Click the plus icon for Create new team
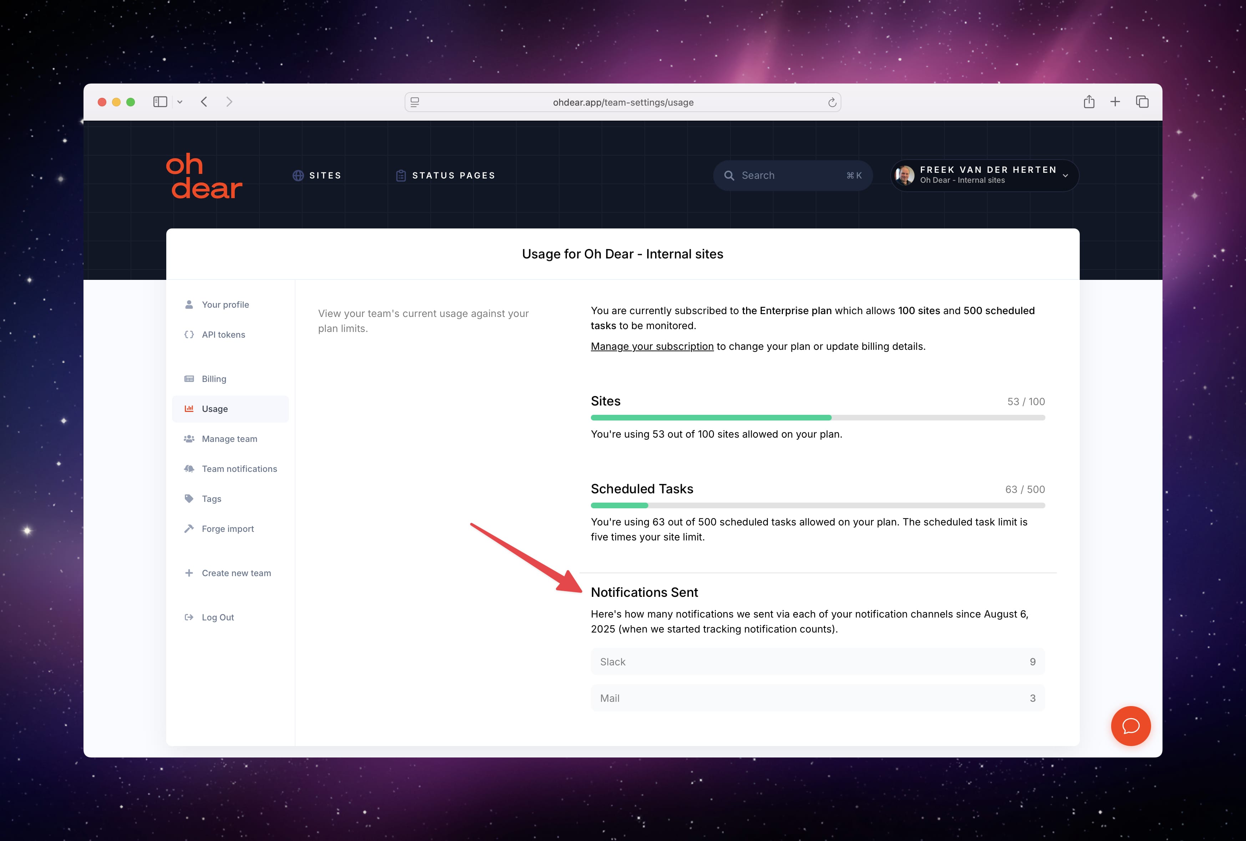Viewport: 1246px width, 841px height. click(189, 573)
